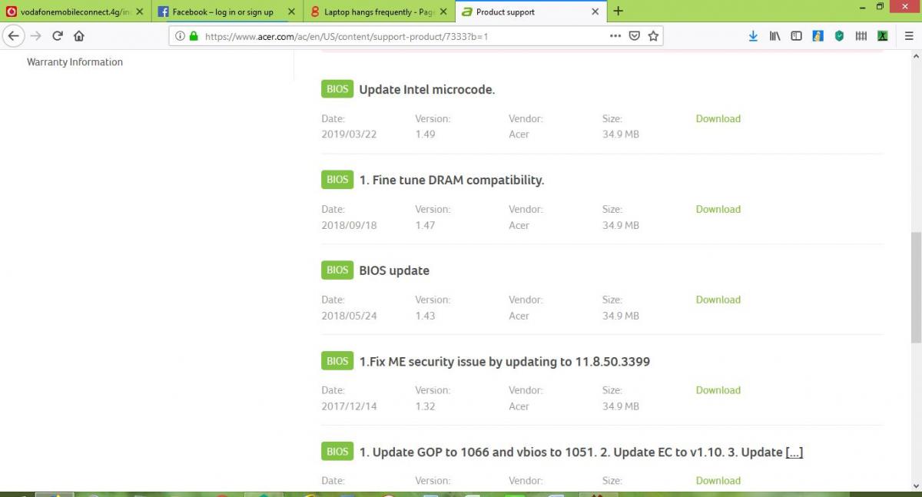Click the date 2019/03/22
The height and width of the screenshot is (497, 922).
(349, 134)
